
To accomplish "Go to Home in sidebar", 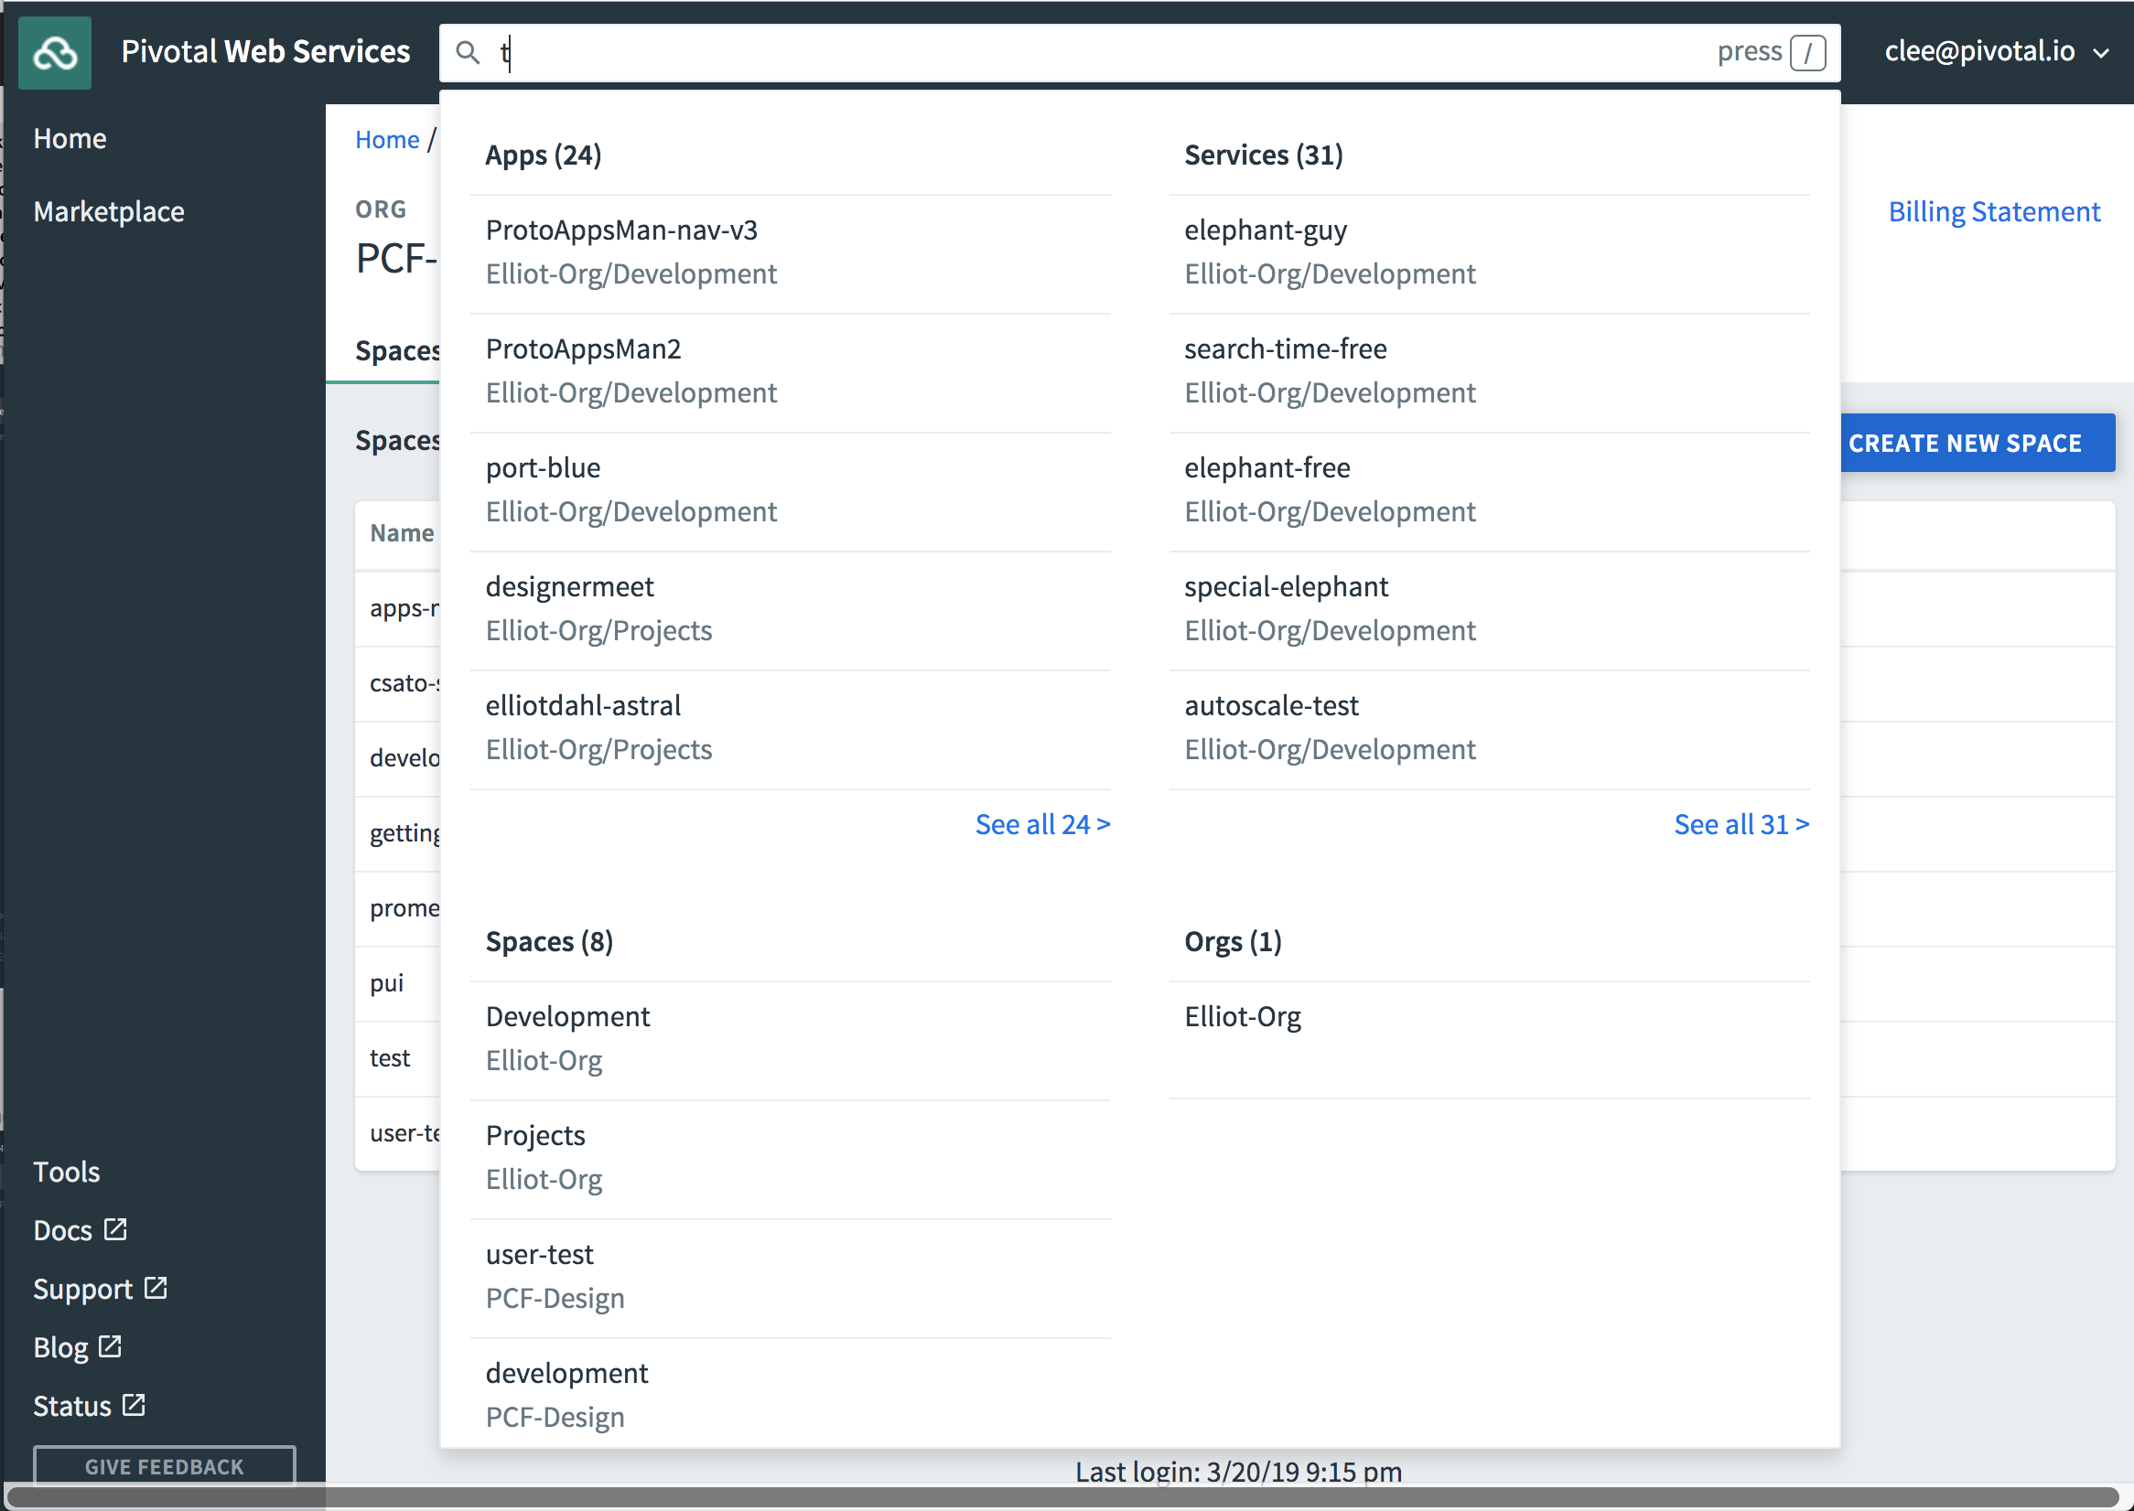I will [x=70, y=138].
